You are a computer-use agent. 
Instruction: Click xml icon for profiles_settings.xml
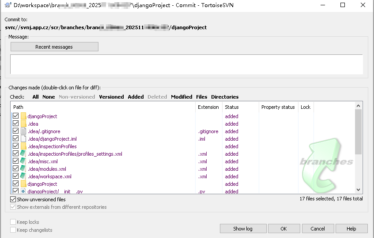point(23,154)
